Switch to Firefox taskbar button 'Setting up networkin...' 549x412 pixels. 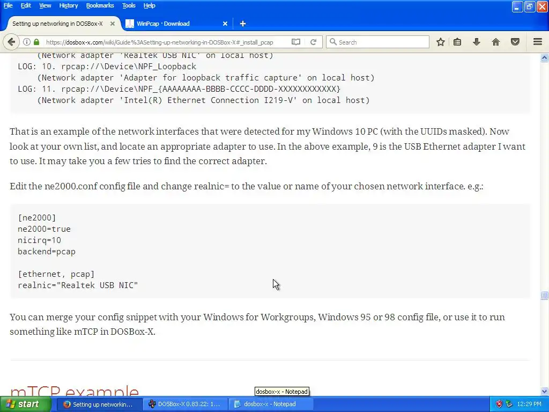click(98, 404)
